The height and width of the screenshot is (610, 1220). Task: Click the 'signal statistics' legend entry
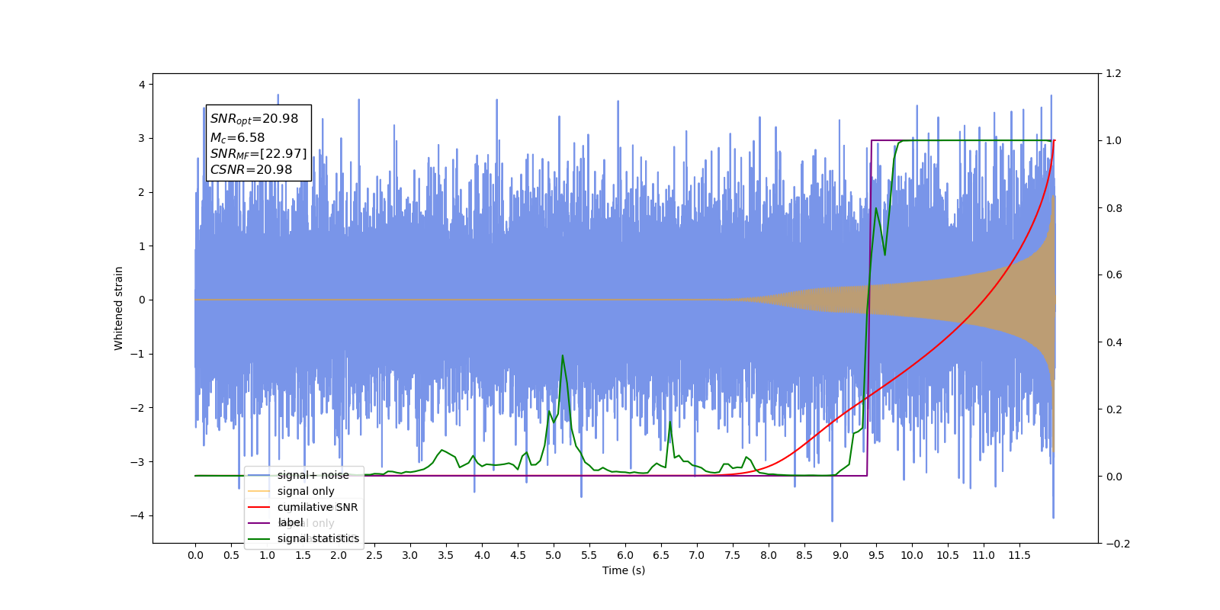pos(303,538)
